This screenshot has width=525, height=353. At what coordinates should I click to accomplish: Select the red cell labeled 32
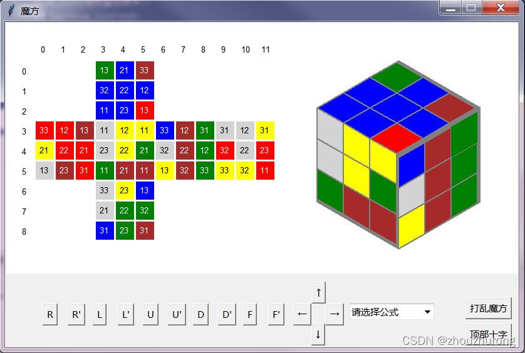[225, 151]
